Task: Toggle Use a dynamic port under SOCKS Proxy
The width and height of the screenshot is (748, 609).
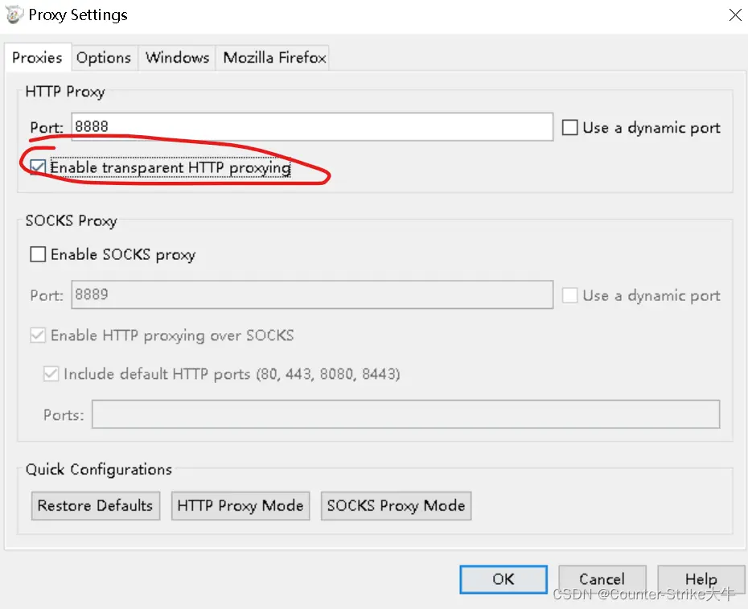Action: tap(570, 295)
